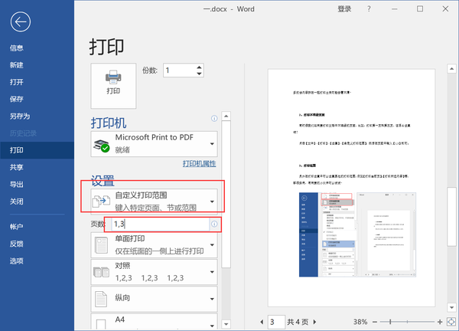Go to next preview page arrow
Image resolution: width=459 pixels, height=331 pixels.
pos(314,322)
